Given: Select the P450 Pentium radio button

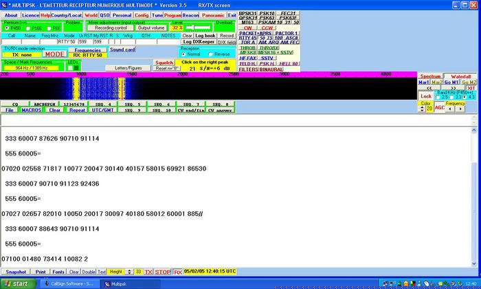Looking at the screenshot, I should [x=7, y=28].
